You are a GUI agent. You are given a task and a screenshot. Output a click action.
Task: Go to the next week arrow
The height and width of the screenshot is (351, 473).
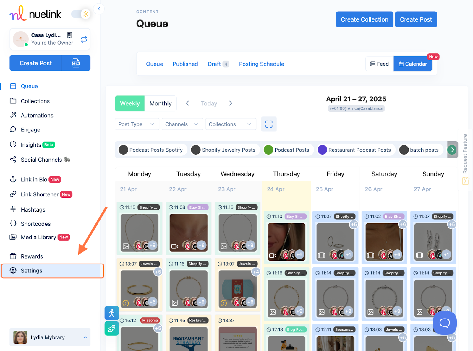coord(231,103)
